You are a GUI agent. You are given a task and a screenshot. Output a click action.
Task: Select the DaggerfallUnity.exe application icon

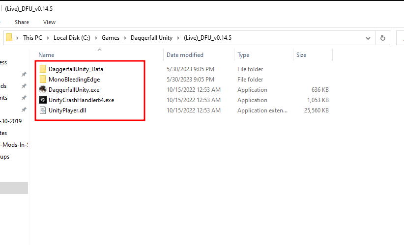[43, 89]
